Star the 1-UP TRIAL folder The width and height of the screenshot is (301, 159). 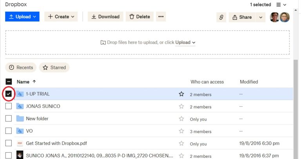tap(181, 94)
